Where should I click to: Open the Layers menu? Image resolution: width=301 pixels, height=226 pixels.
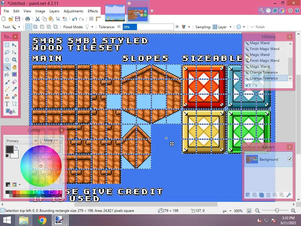pos(54,11)
